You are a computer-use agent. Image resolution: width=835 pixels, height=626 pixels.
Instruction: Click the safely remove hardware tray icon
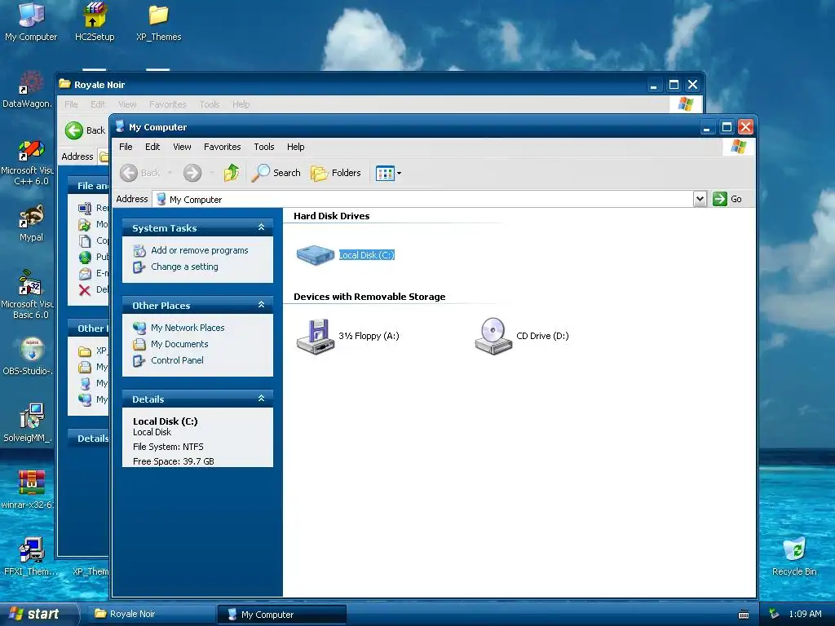(x=775, y=615)
